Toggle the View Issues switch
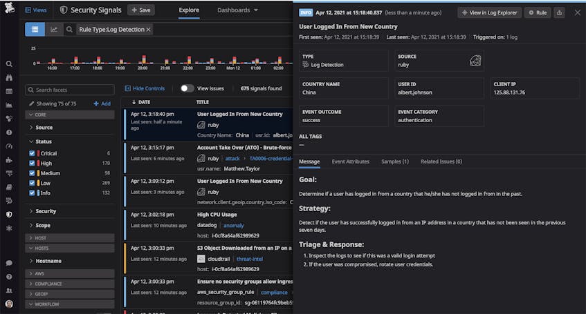This screenshot has height=314, width=586. coord(187,88)
